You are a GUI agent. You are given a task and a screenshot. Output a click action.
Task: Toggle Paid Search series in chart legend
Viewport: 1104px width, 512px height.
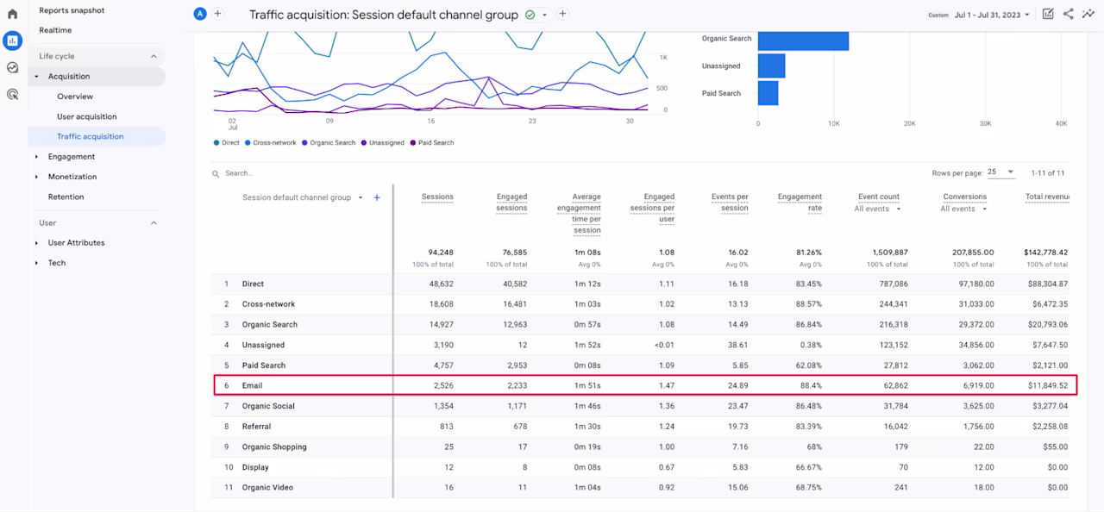pos(431,143)
